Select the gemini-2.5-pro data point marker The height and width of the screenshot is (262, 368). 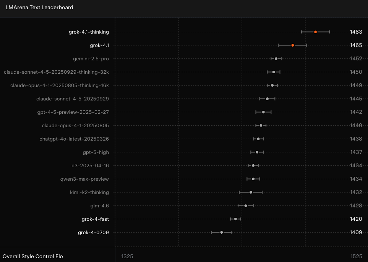click(276, 59)
